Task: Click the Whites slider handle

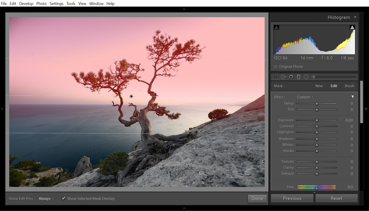Action: tap(317, 145)
